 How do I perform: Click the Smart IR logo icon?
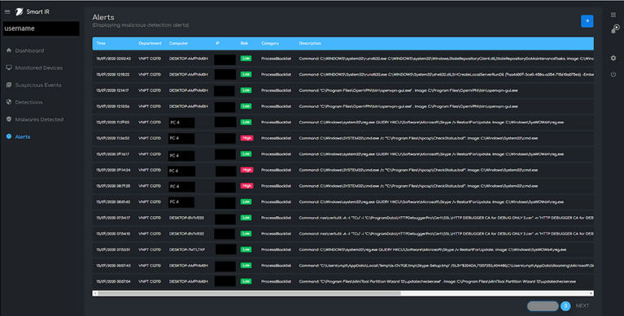(19, 12)
